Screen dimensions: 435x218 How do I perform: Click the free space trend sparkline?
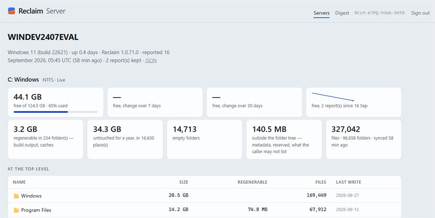(333, 97)
